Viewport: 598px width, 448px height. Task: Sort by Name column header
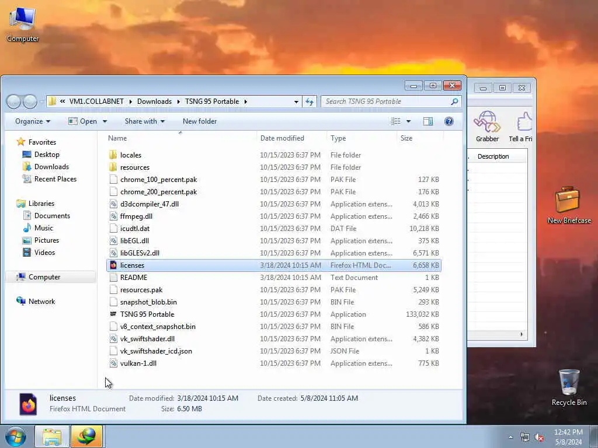[x=180, y=138]
